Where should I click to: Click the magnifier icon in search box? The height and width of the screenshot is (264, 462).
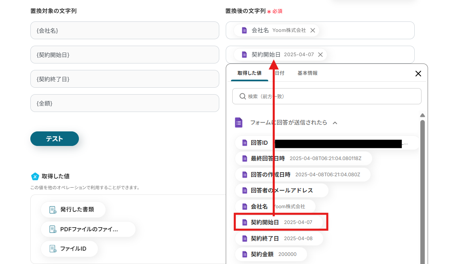[x=242, y=96]
